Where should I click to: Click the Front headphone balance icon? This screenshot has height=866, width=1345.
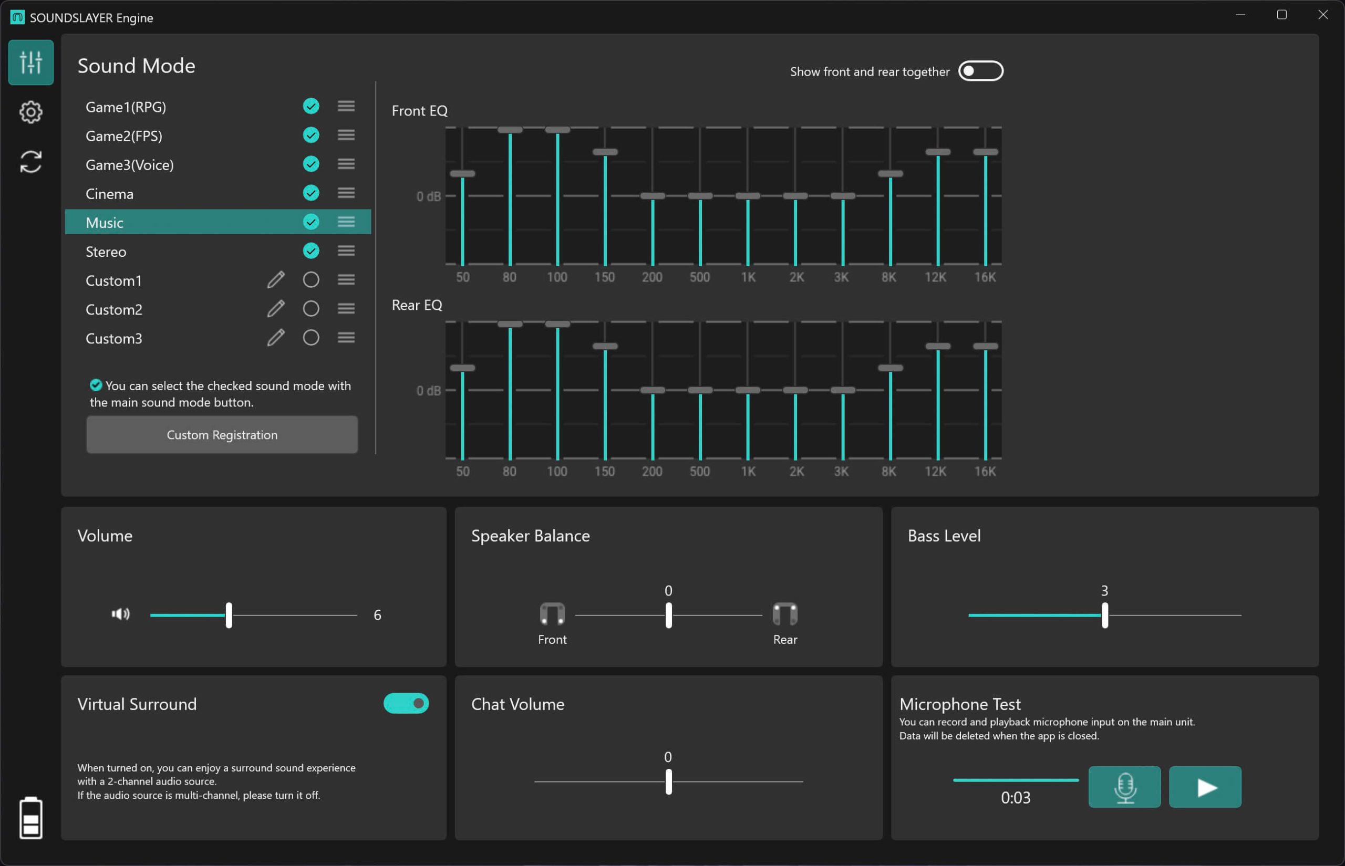click(x=552, y=614)
